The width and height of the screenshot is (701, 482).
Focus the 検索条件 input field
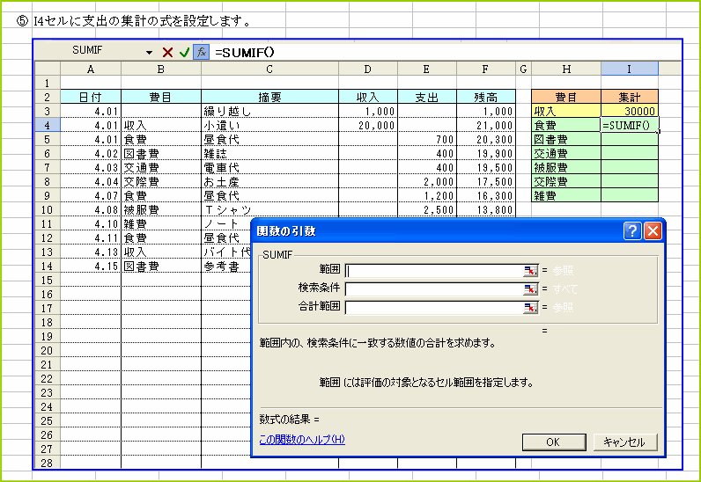click(x=434, y=289)
